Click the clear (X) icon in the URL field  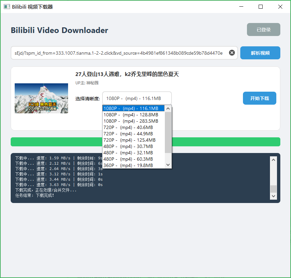232,52
